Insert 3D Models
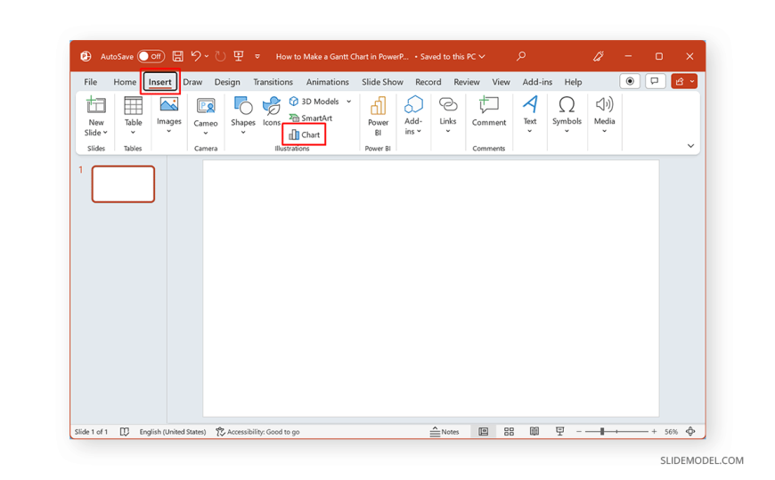775x480 pixels. tap(314, 102)
